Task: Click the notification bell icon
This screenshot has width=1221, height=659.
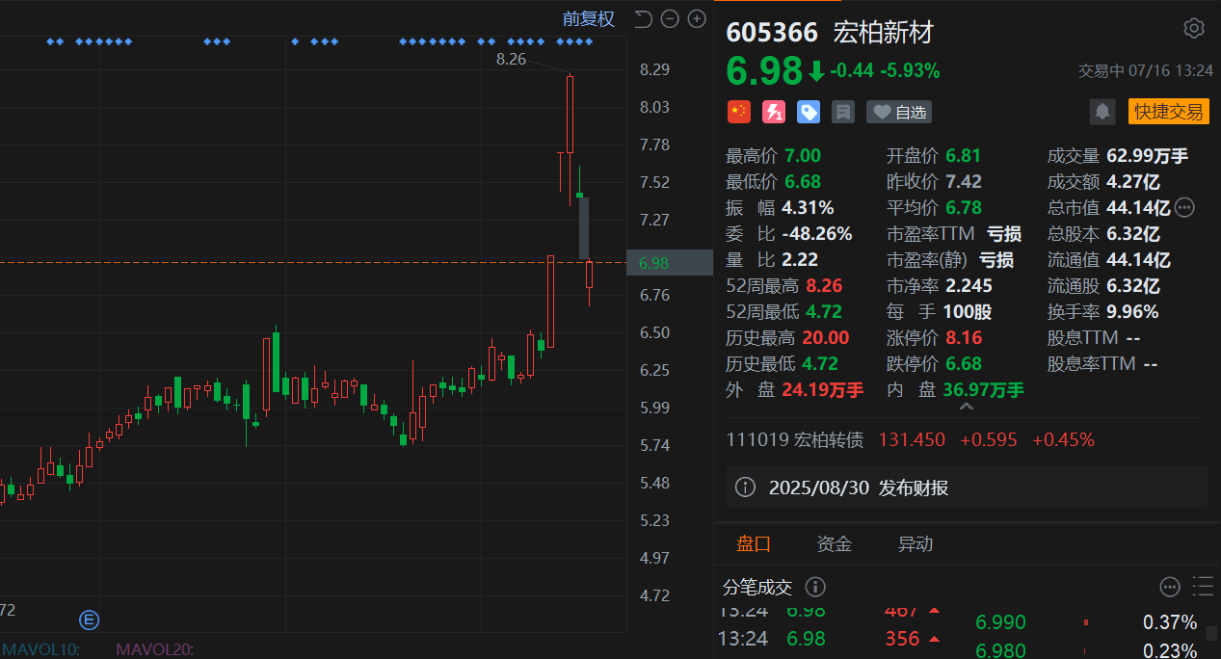Action: pyautogui.click(x=1102, y=112)
